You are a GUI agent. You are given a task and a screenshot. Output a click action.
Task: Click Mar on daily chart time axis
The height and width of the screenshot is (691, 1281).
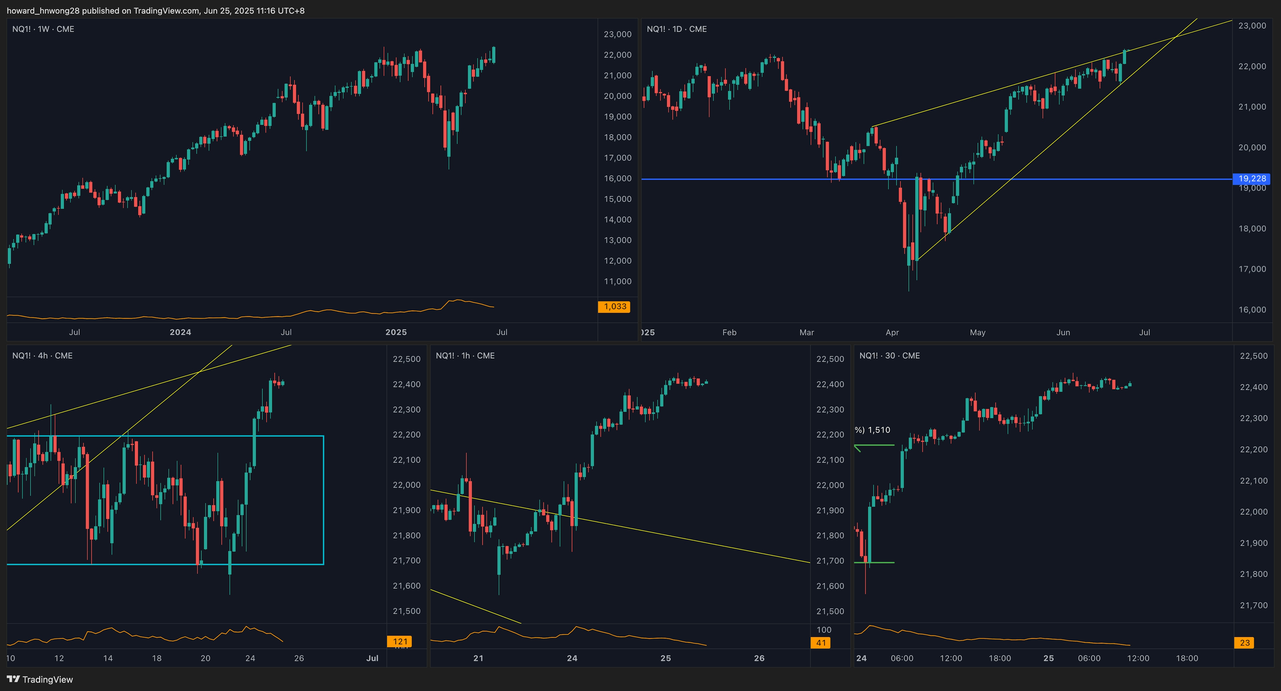point(807,332)
